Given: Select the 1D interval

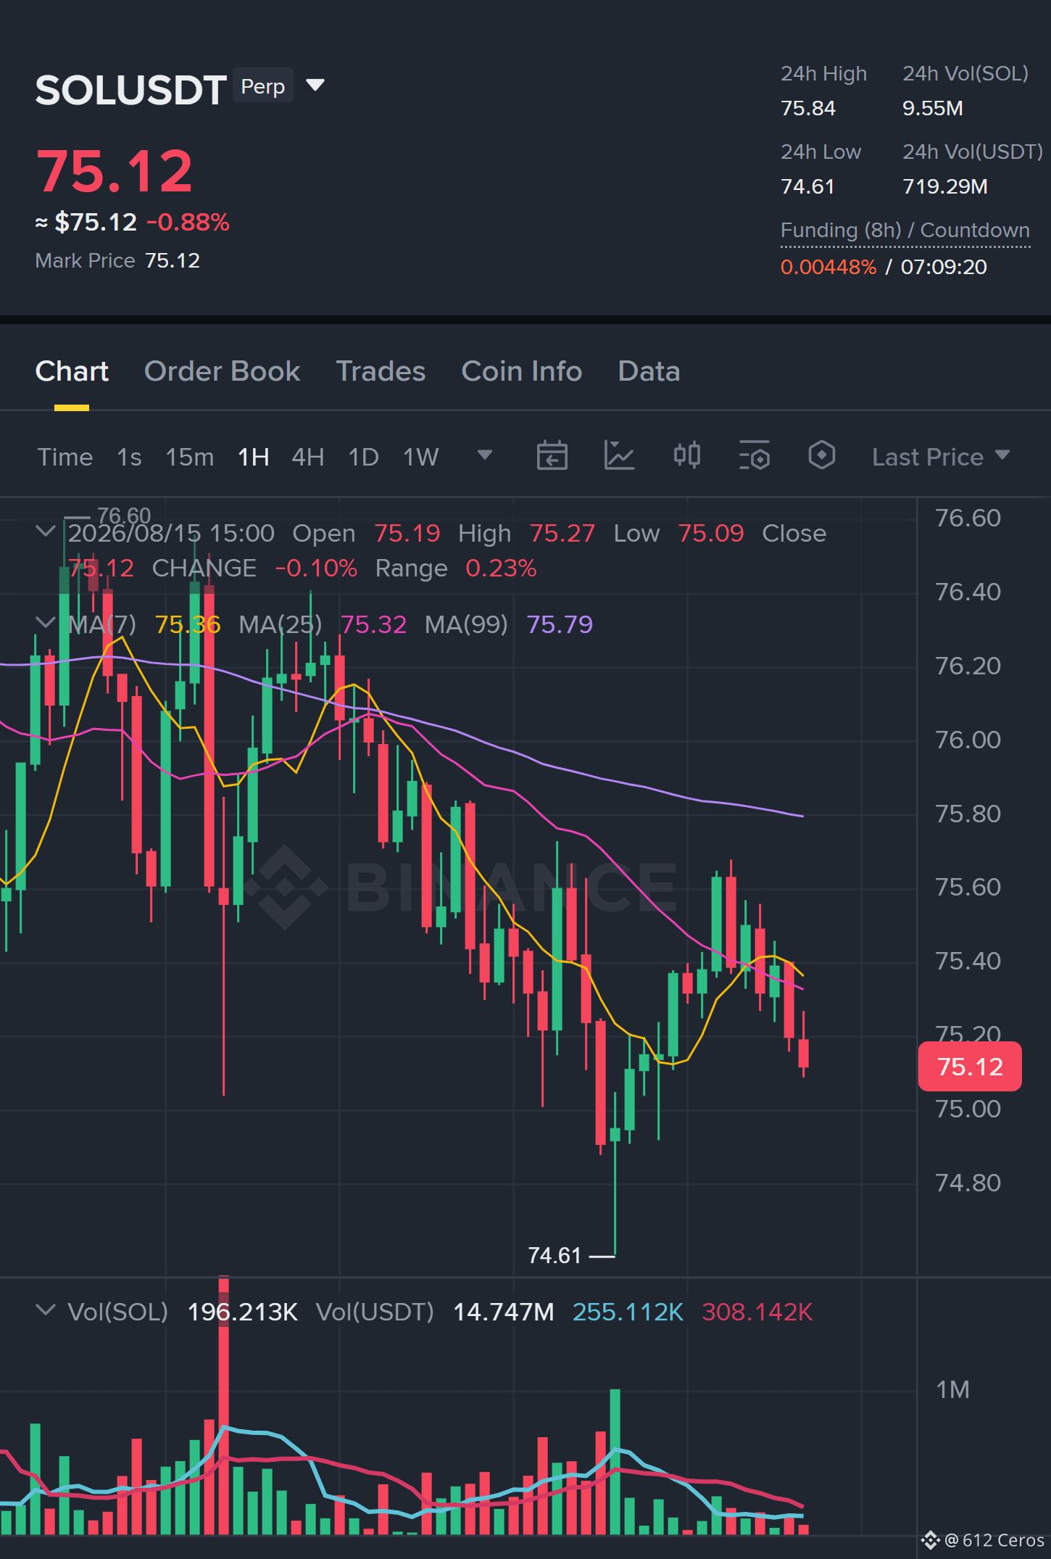Looking at the screenshot, I should [364, 457].
